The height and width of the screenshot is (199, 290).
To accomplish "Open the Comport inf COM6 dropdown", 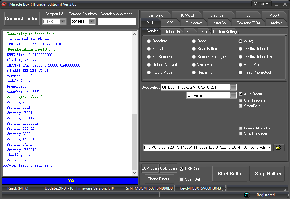I will pos(63,22).
